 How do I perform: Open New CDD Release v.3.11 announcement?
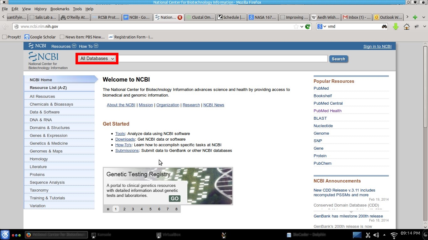[x=344, y=192]
